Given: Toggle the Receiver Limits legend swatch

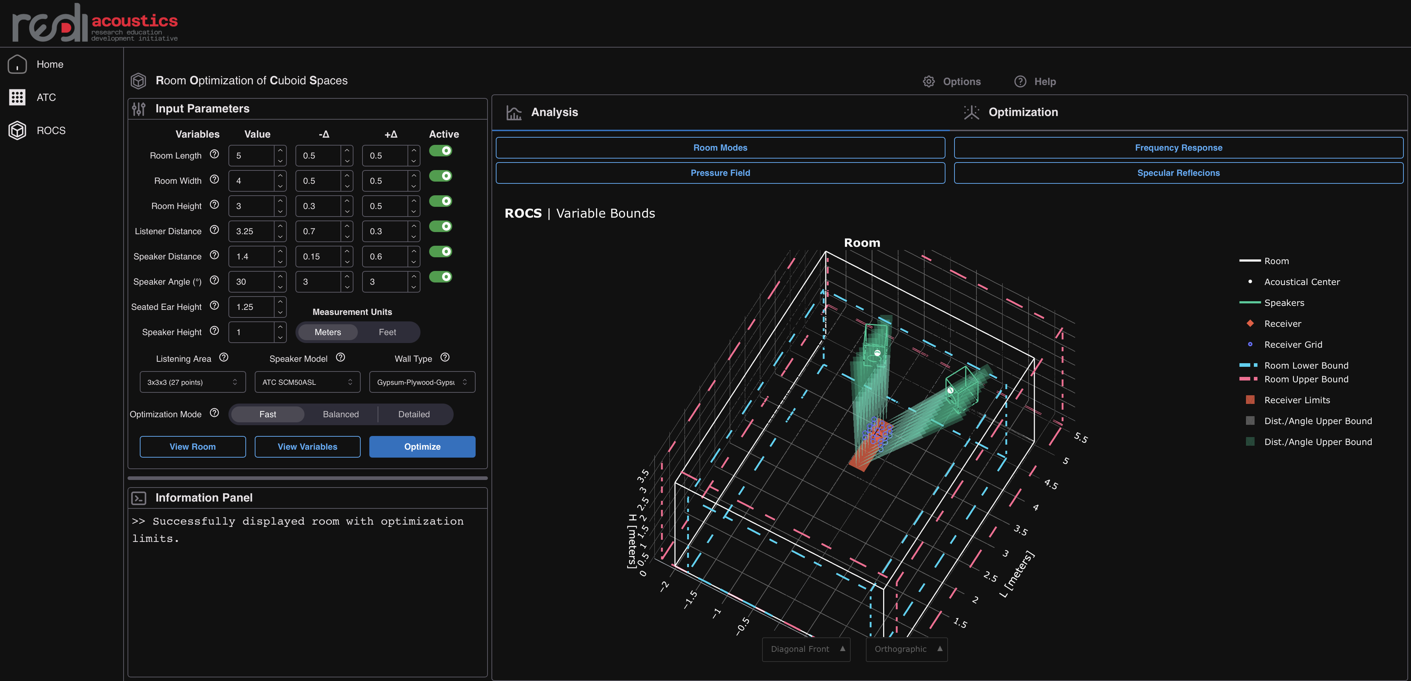Looking at the screenshot, I should click(x=1250, y=400).
